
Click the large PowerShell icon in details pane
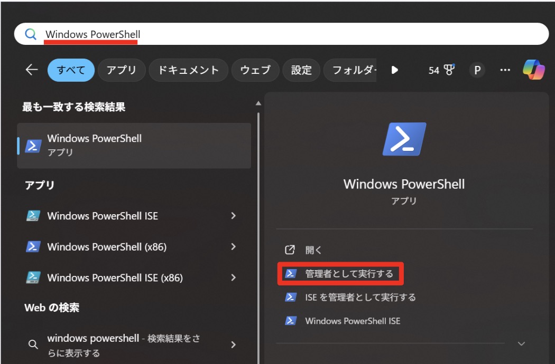[x=404, y=139]
